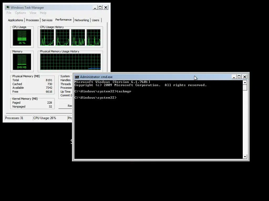Click the cmd.exe title bar icon
This screenshot has height=201, width=269.
pyautogui.click(x=77, y=77)
